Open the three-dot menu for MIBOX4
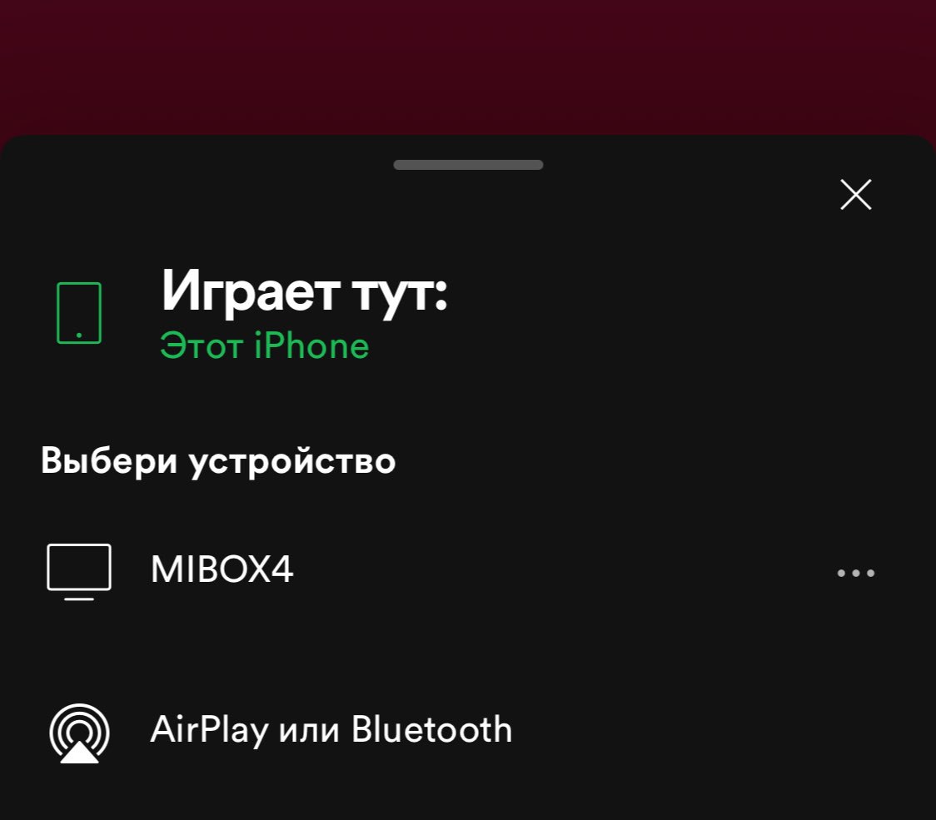 pyautogui.click(x=855, y=573)
